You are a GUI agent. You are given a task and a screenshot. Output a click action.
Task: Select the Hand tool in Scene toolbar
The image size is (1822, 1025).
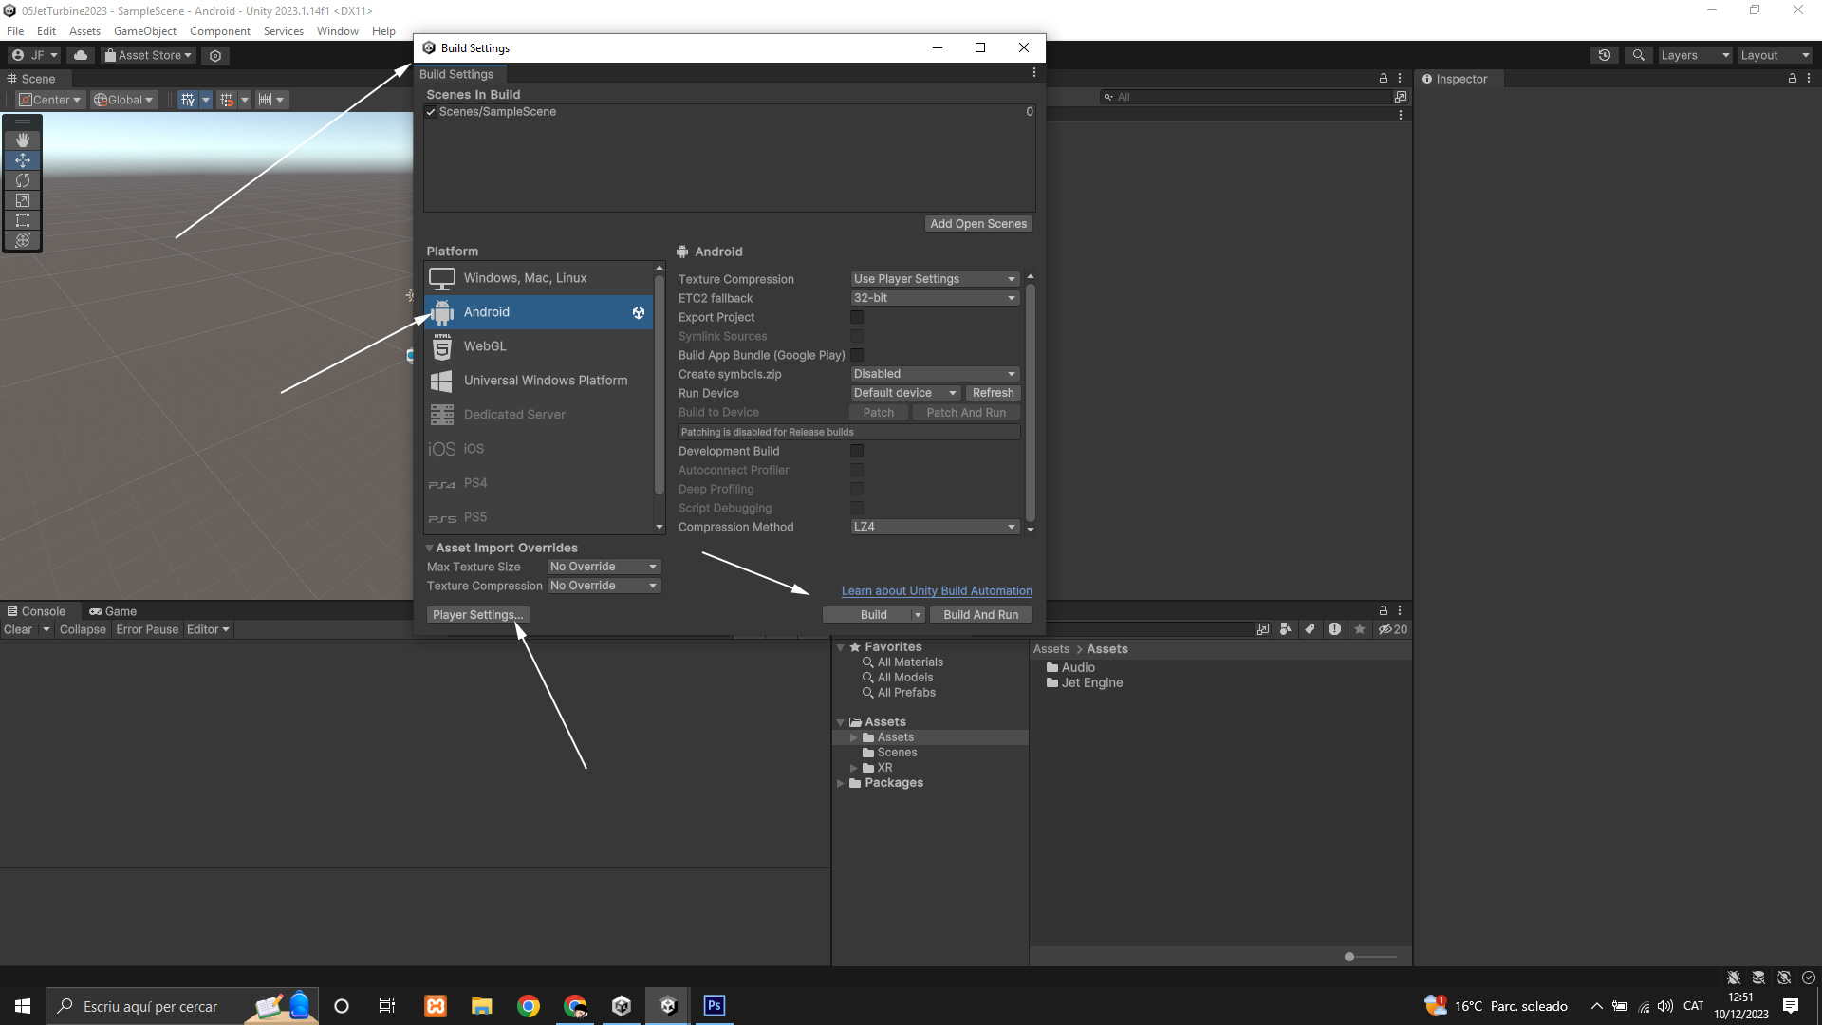pos(23,140)
